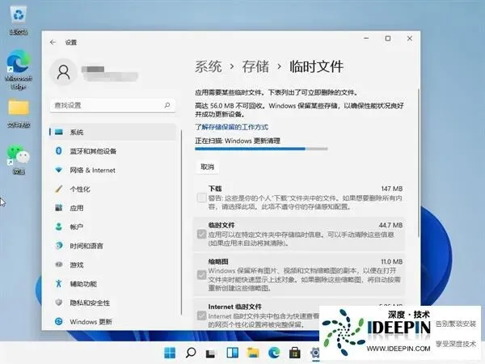Screen dimensions: 485x364
Task: Click the scanning progress bar
Action: [261, 149]
